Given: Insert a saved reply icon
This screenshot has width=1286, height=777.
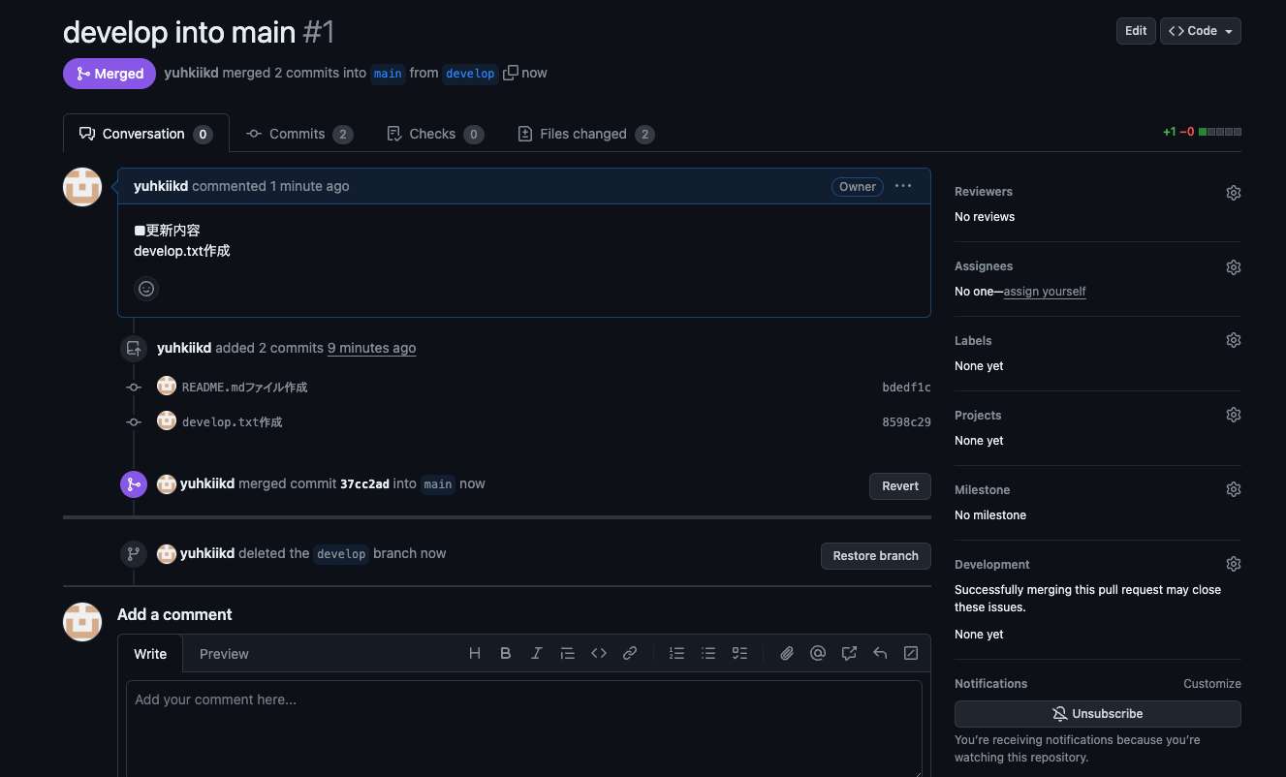Looking at the screenshot, I should pos(880,654).
